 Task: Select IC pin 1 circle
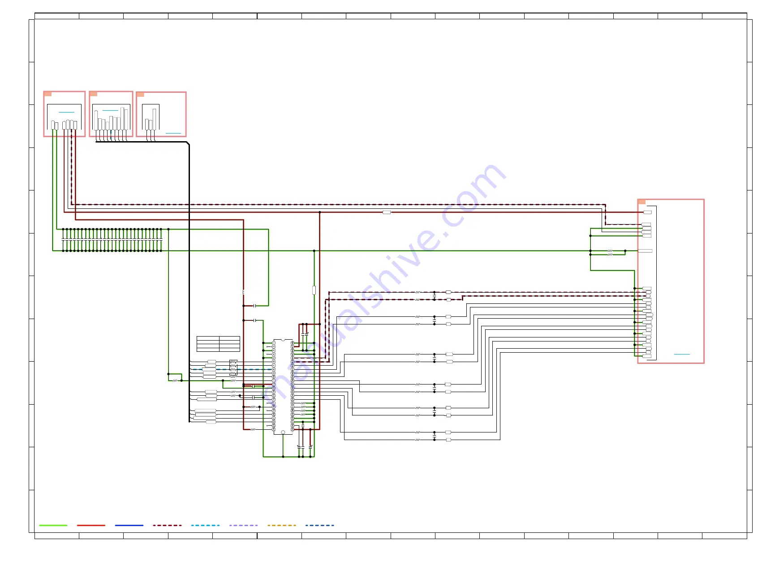(274, 343)
